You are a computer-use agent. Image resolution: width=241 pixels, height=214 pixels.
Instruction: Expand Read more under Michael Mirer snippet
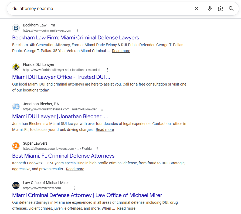126,208
